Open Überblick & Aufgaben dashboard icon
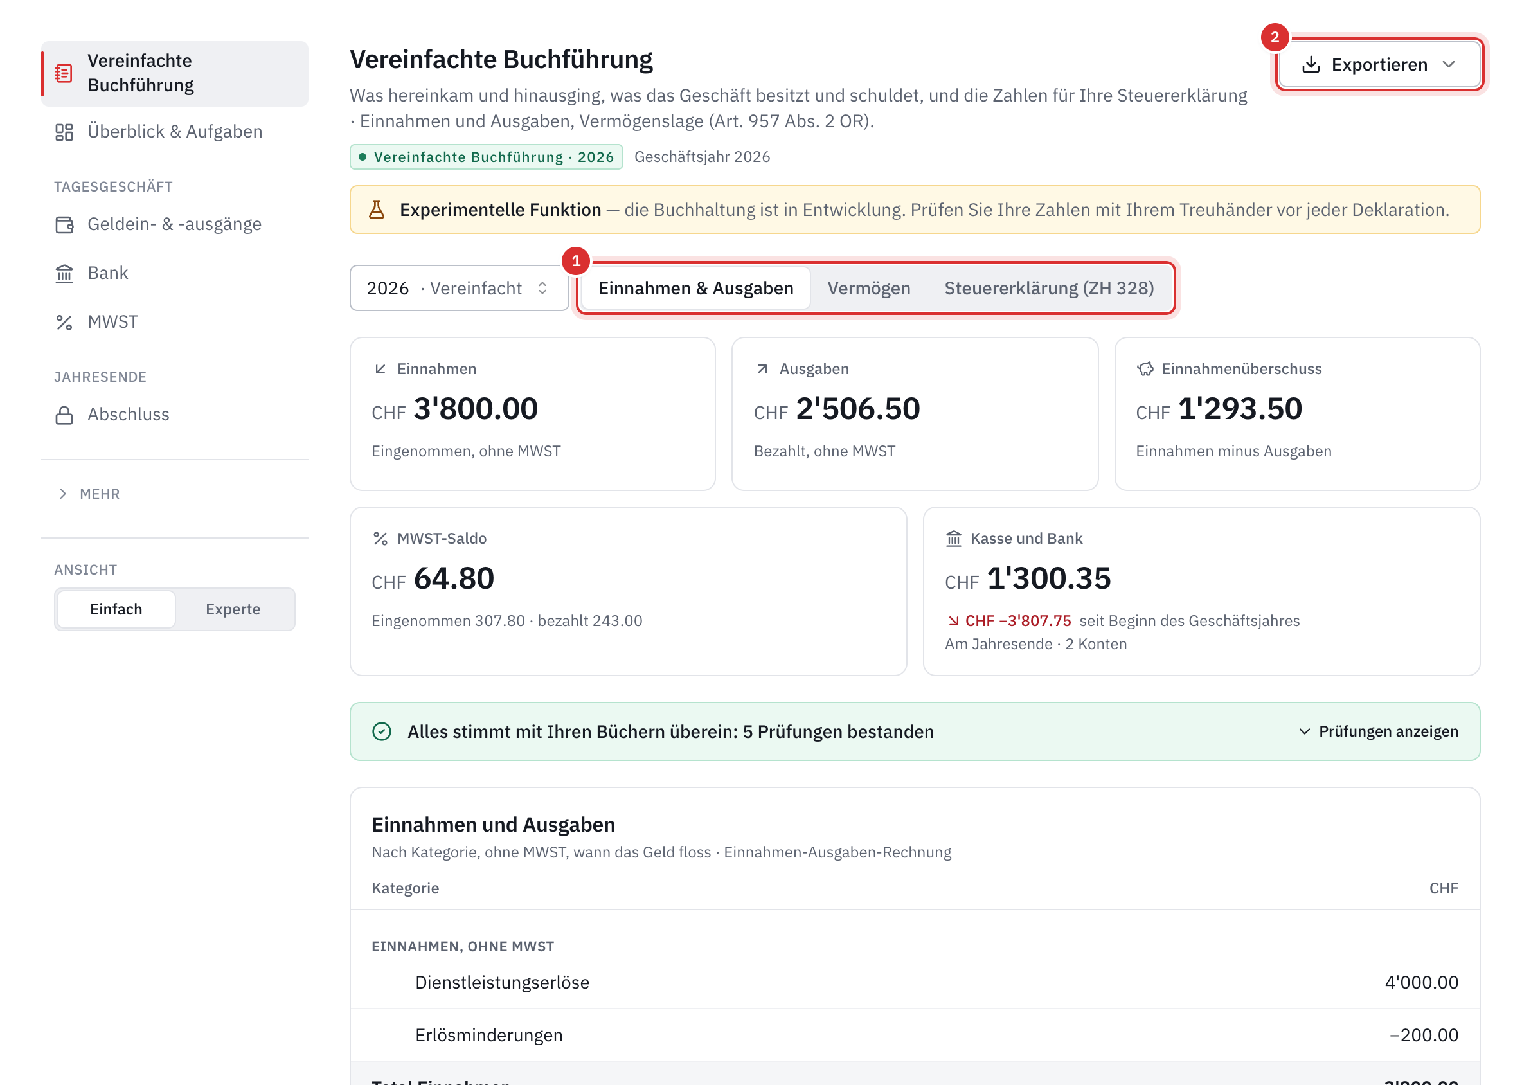Image resolution: width=1522 pixels, height=1085 pixels. coord(64,132)
